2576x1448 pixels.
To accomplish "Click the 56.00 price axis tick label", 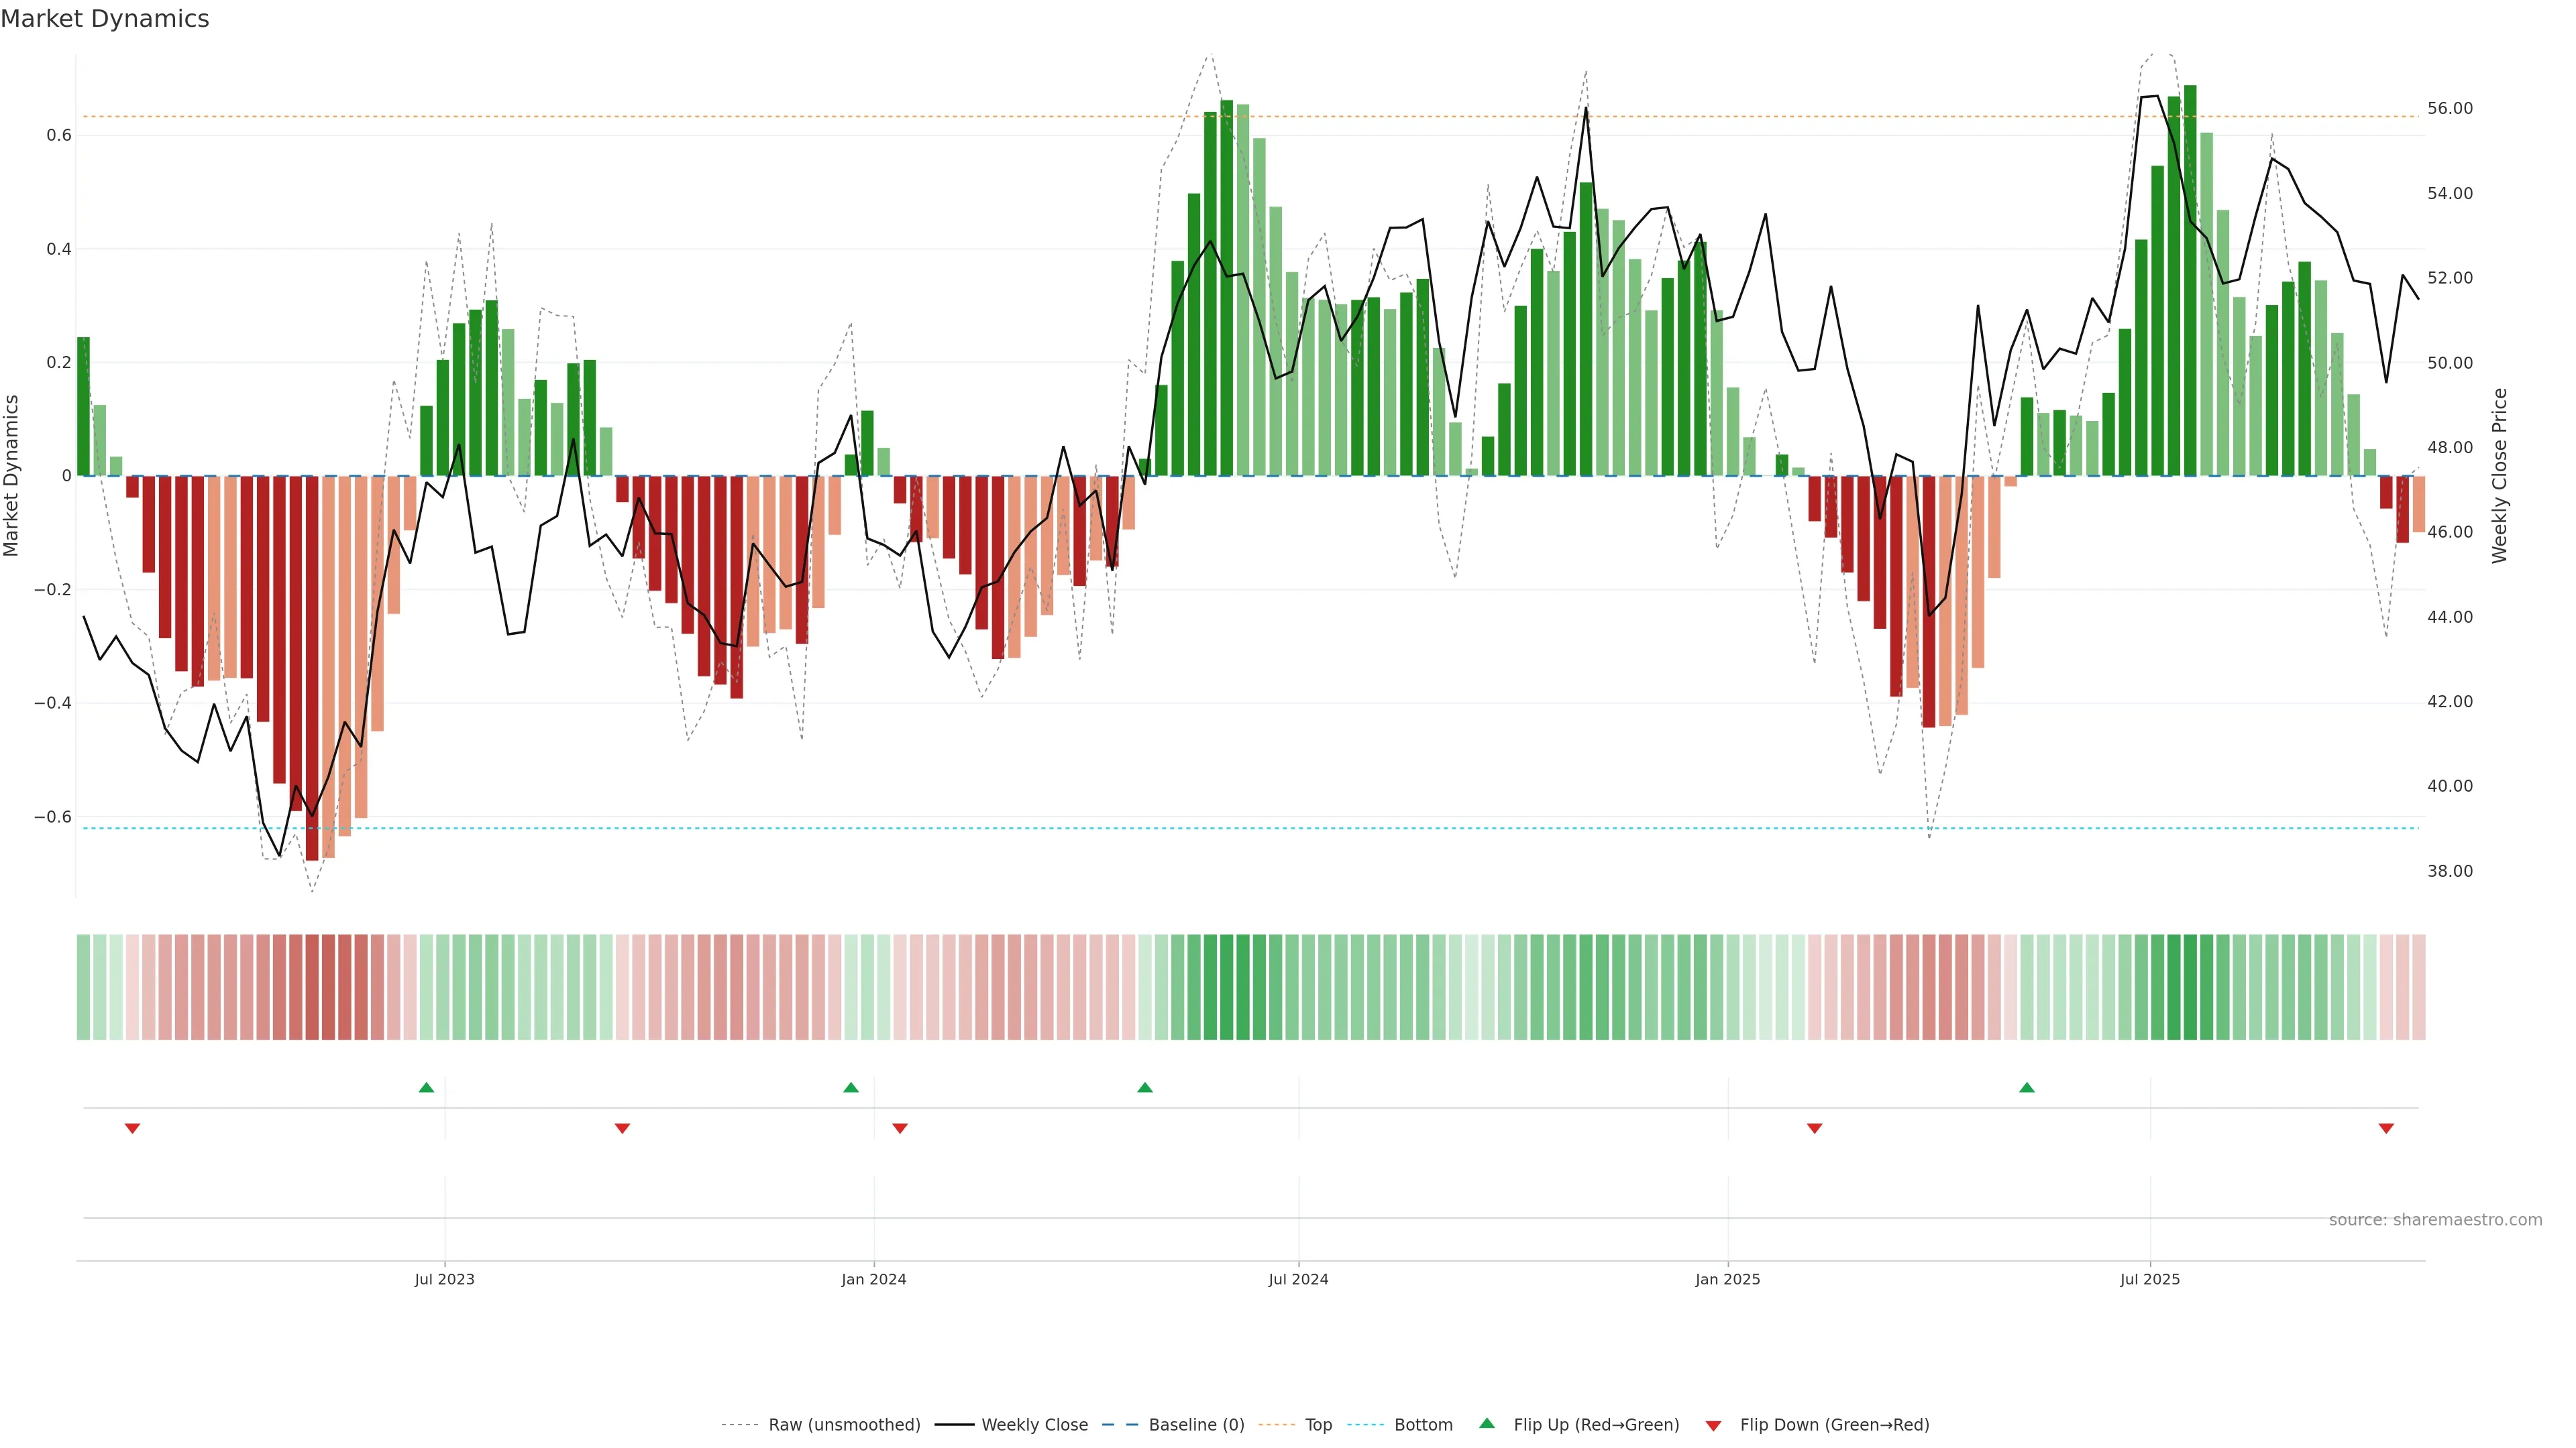I will [2450, 108].
